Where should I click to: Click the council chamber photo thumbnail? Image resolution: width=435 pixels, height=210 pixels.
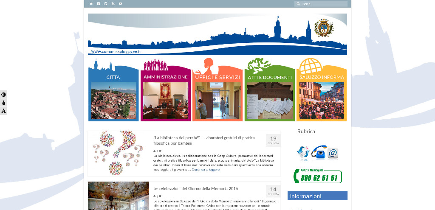click(166, 101)
